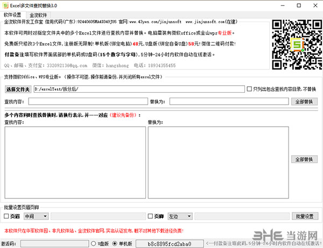Click inside the multi-line 替换为 text area
The image size is (323, 248).
click(219, 163)
